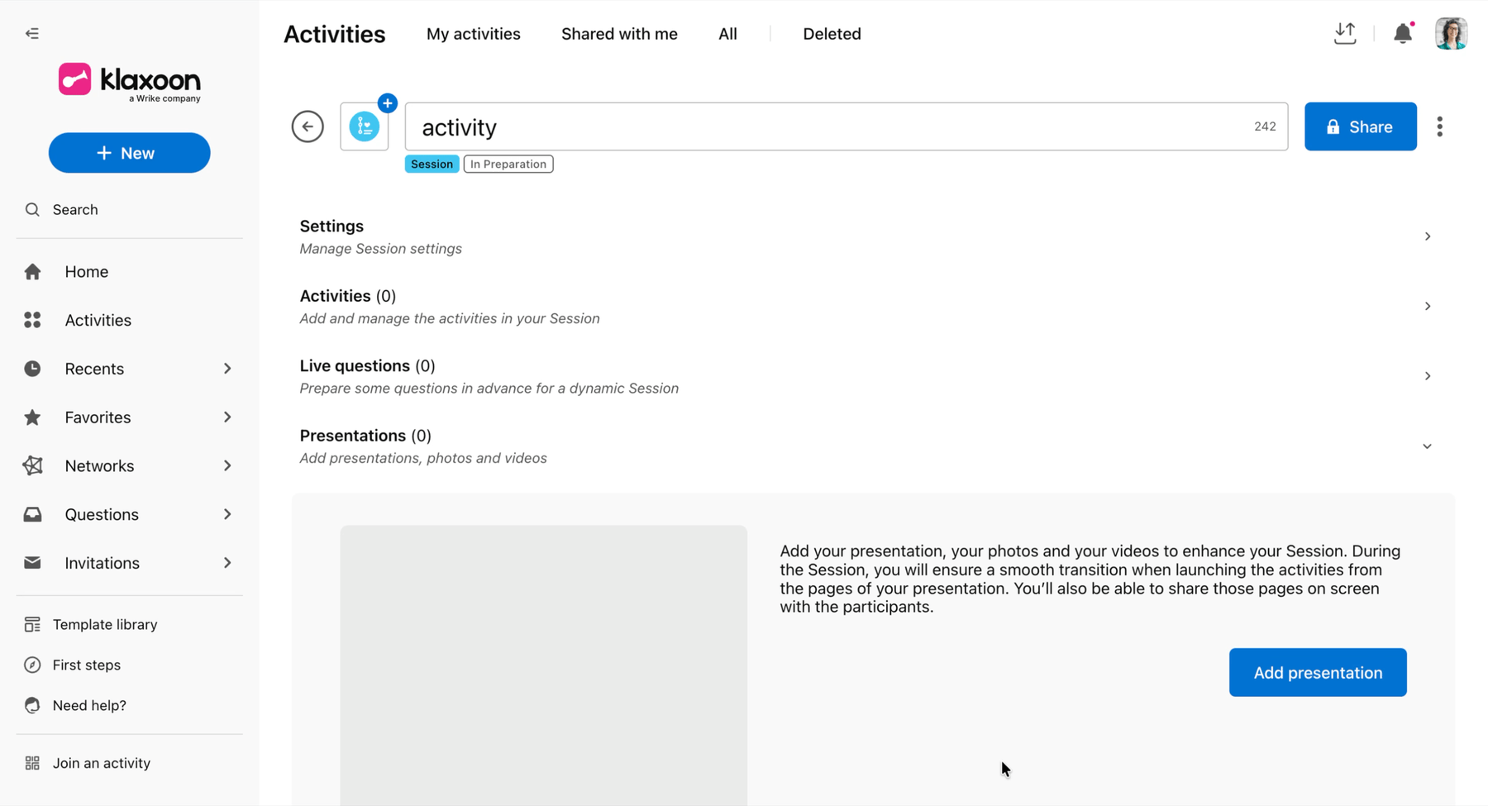Click the Join an activity link
Screen dimensions: 1488x806
coord(102,763)
